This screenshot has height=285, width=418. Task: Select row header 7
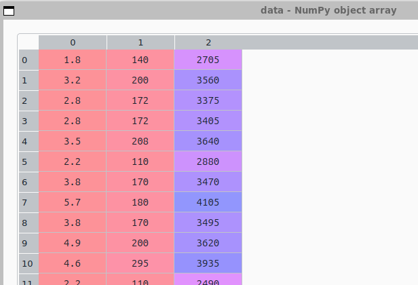[28, 202]
